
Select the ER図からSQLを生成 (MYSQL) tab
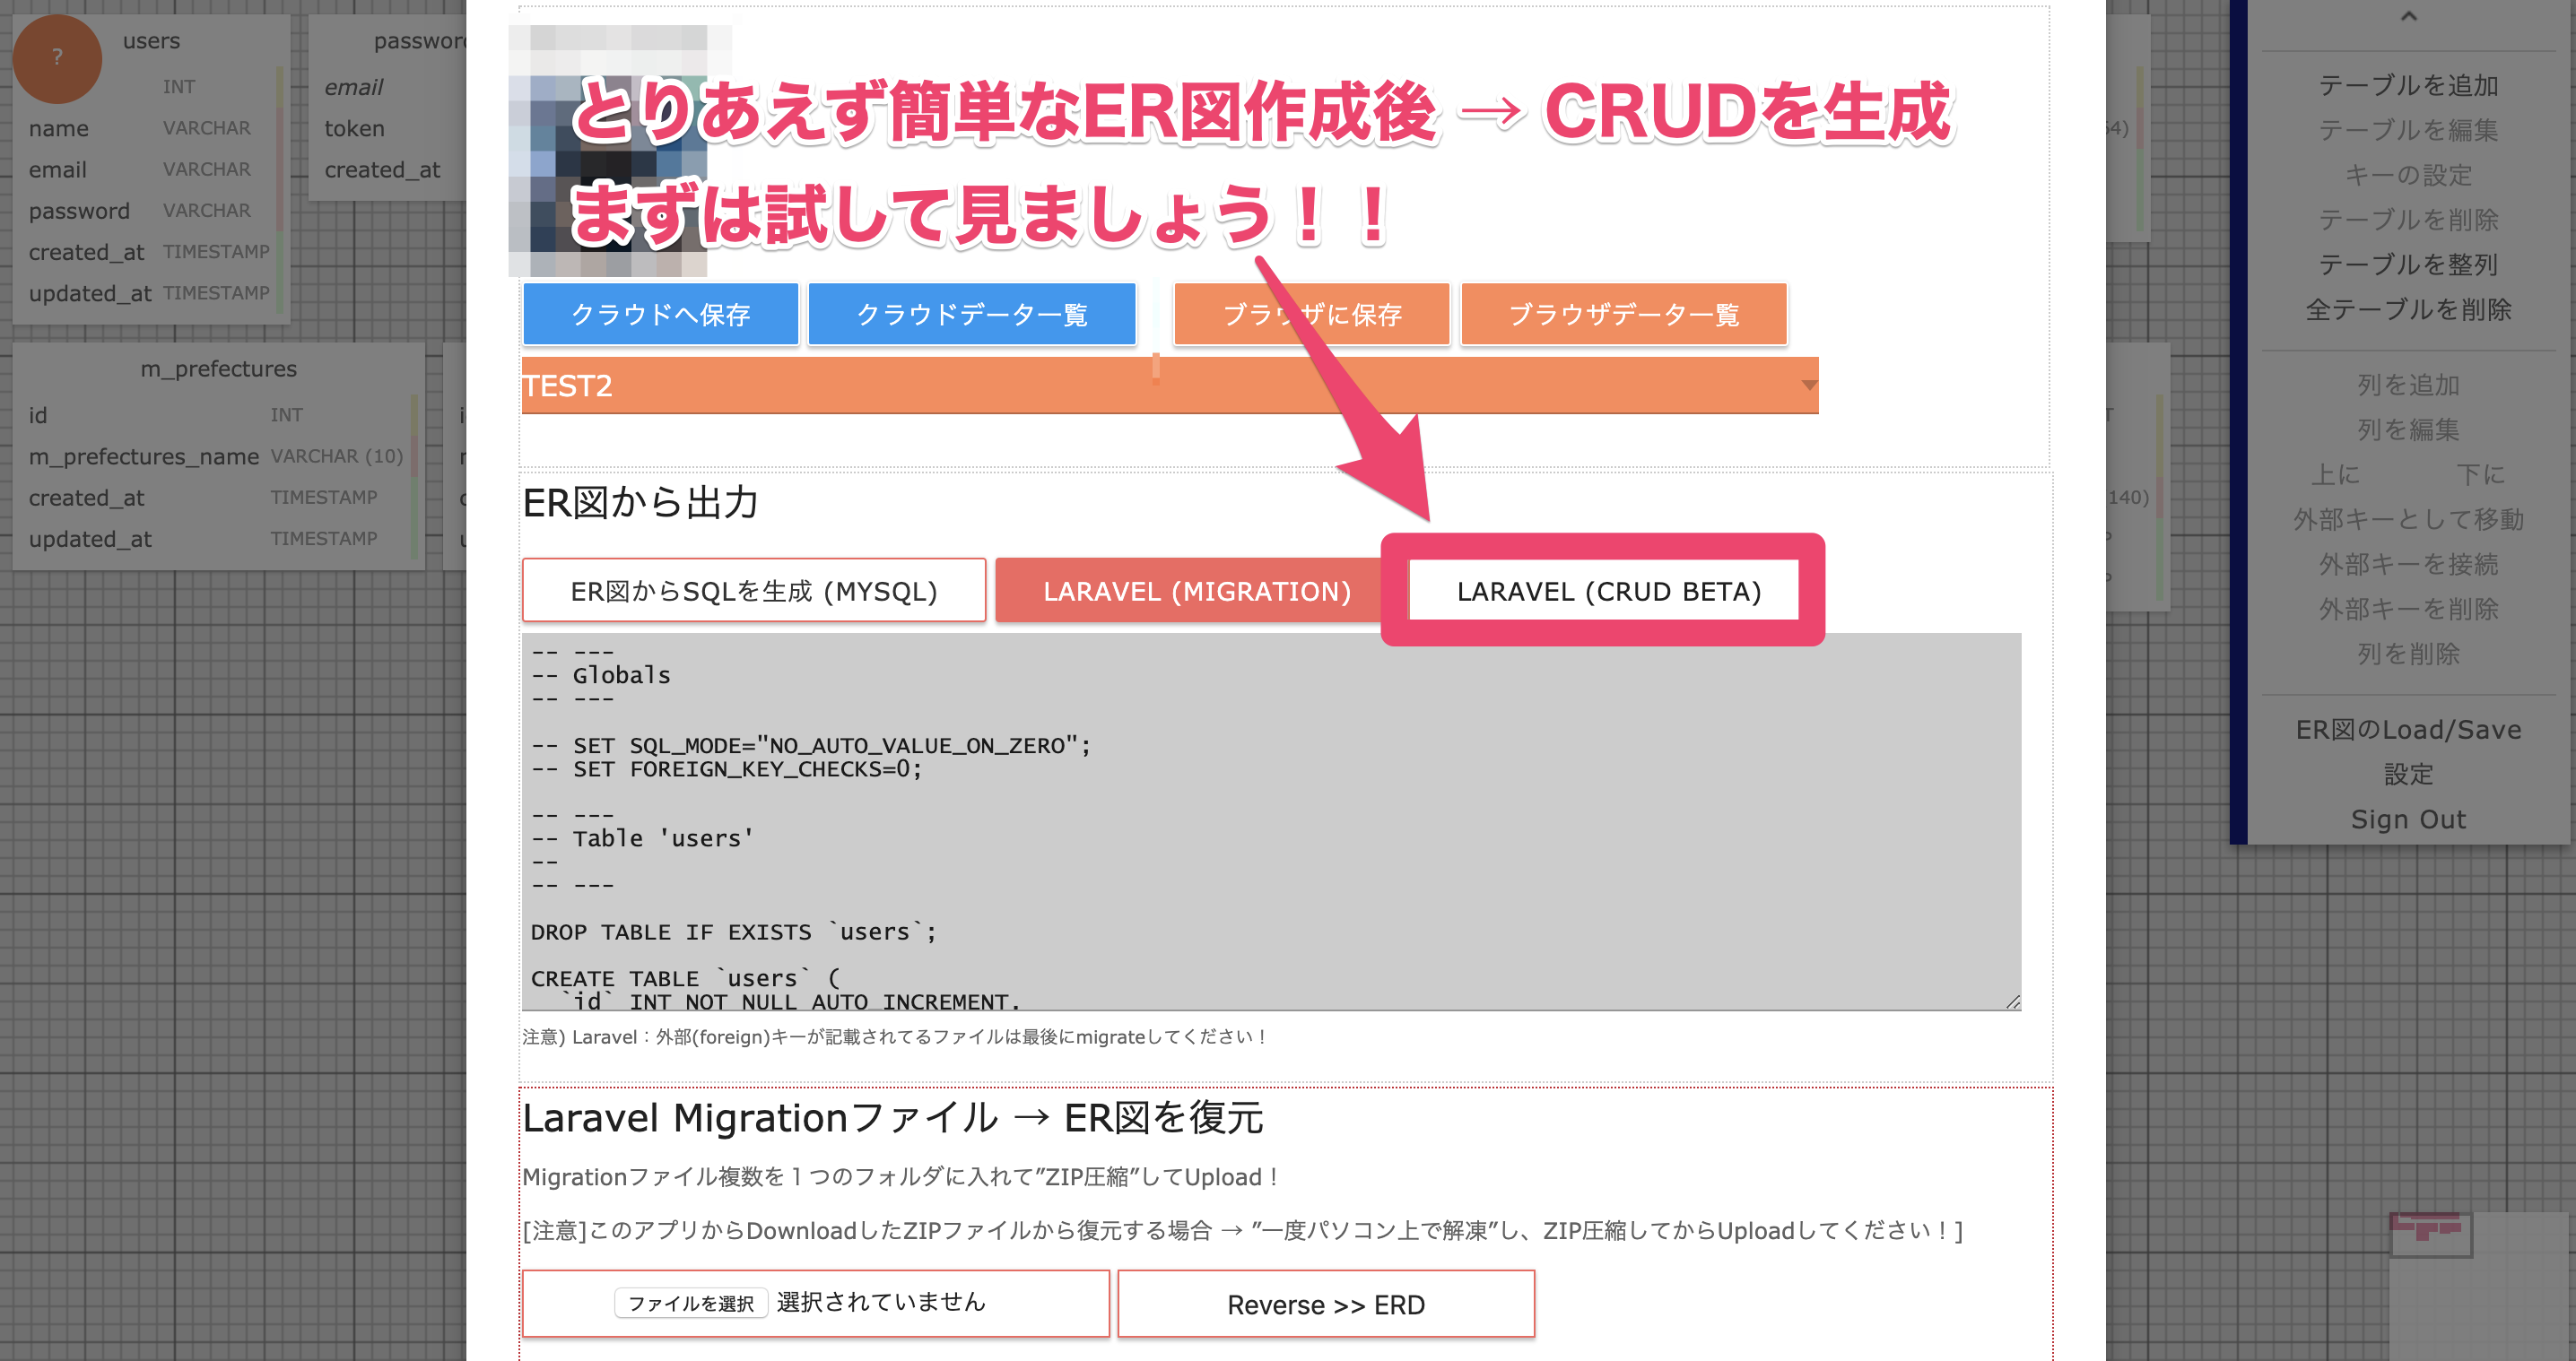pos(753,592)
